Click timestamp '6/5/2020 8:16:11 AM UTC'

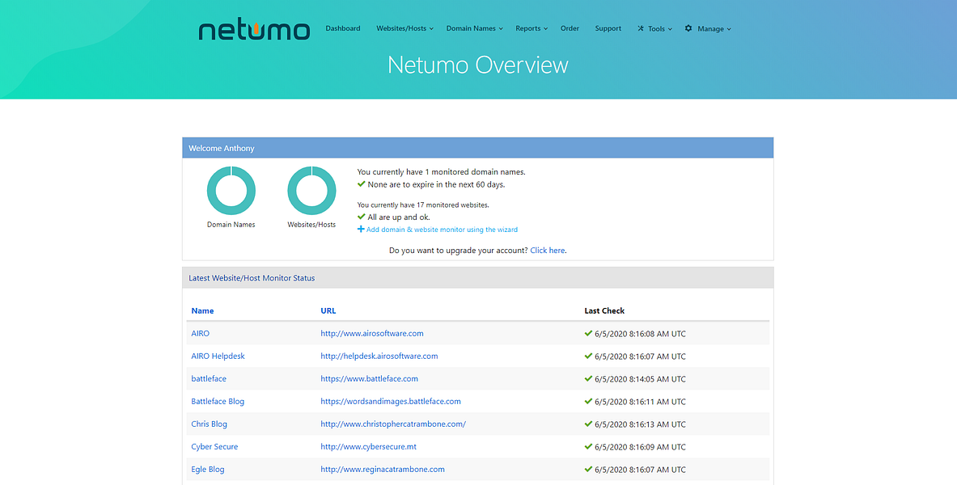point(640,402)
